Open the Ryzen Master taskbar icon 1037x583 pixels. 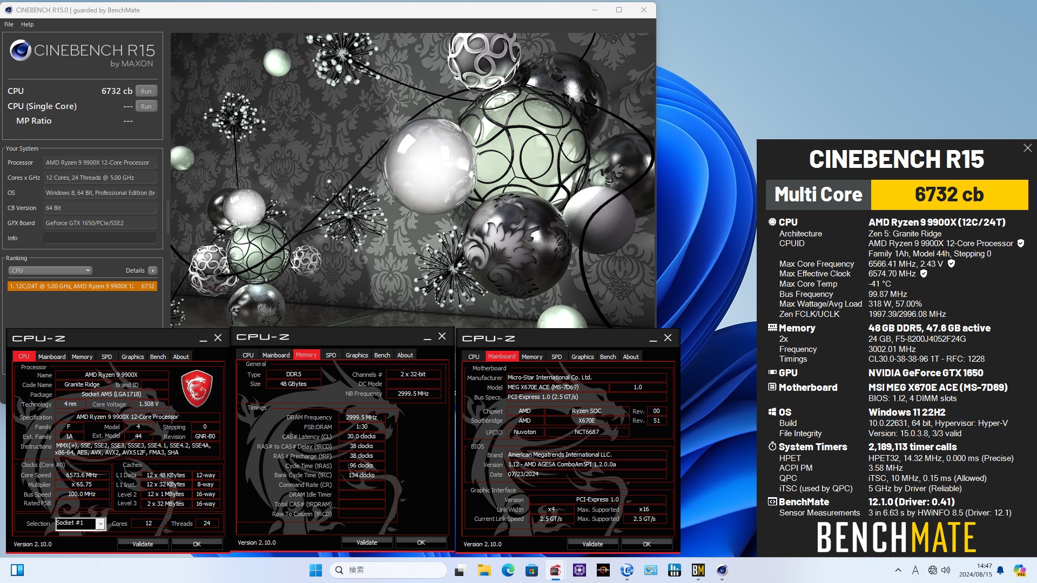coord(603,570)
